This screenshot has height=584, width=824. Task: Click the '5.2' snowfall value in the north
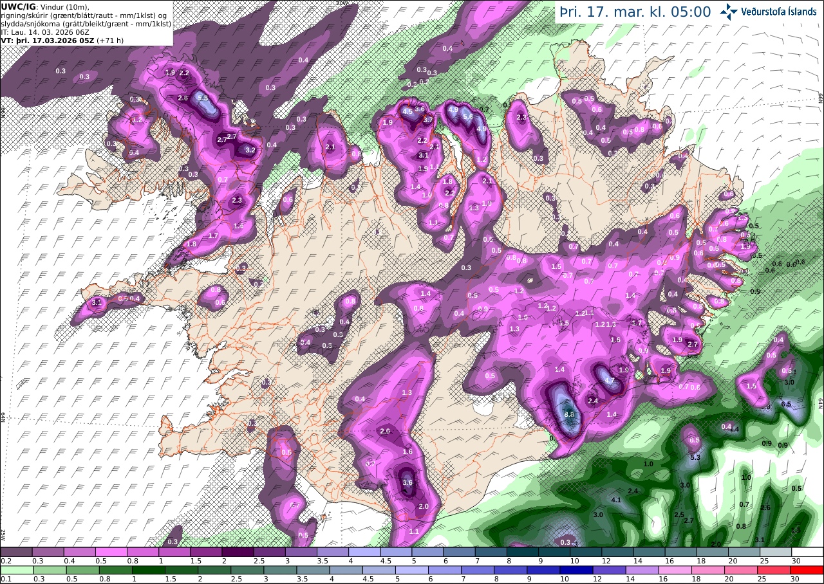(467, 117)
